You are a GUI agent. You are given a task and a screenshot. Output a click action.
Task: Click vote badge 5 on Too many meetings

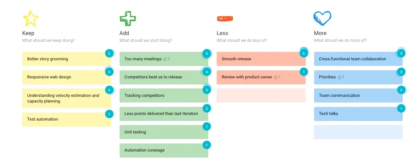click(x=206, y=53)
